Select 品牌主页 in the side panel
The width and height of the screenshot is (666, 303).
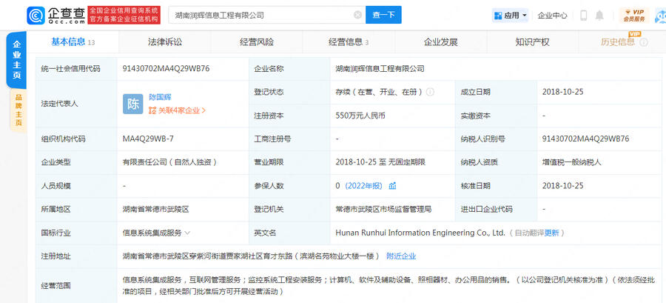tap(18, 110)
